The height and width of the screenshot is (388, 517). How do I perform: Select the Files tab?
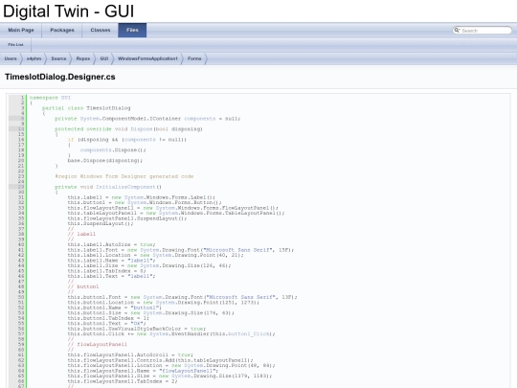pyautogui.click(x=132, y=30)
